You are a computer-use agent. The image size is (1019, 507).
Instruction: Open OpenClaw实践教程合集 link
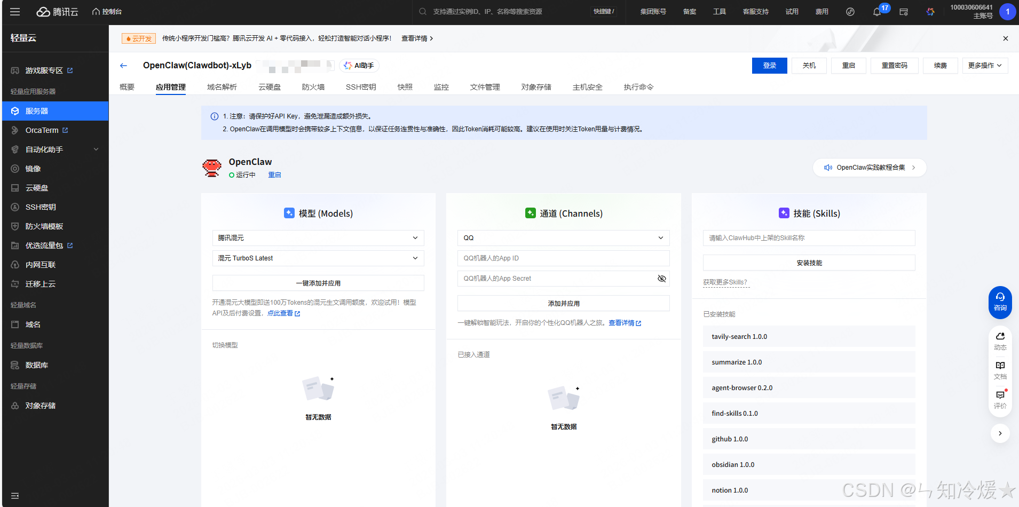[870, 168]
